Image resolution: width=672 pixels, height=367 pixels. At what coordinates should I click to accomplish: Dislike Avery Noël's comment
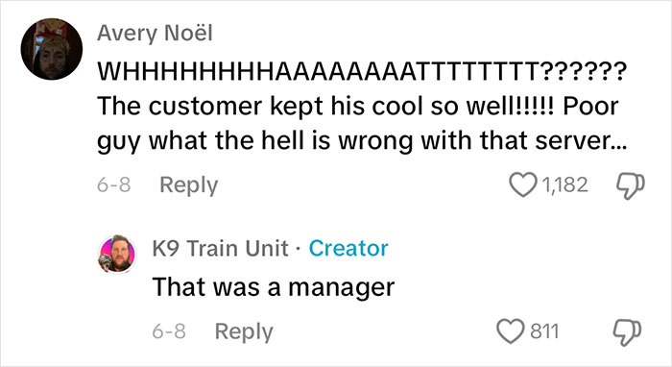[630, 186]
